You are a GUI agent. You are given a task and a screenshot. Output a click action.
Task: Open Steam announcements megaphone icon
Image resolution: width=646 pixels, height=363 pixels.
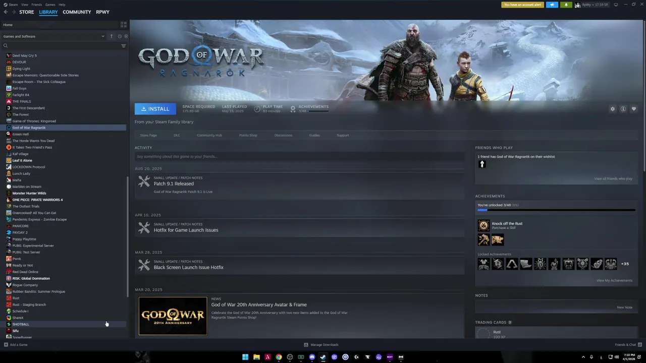[x=552, y=5]
